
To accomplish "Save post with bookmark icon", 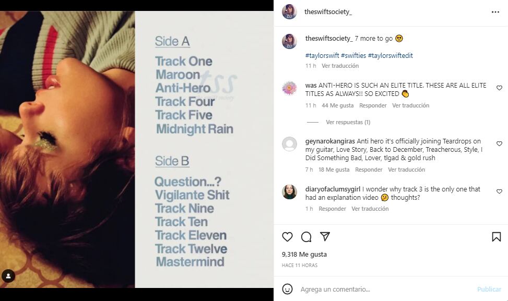I will tap(497, 237).
